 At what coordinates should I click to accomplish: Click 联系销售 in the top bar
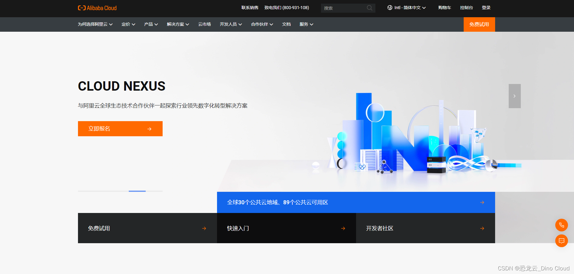(x=250, y=8)
